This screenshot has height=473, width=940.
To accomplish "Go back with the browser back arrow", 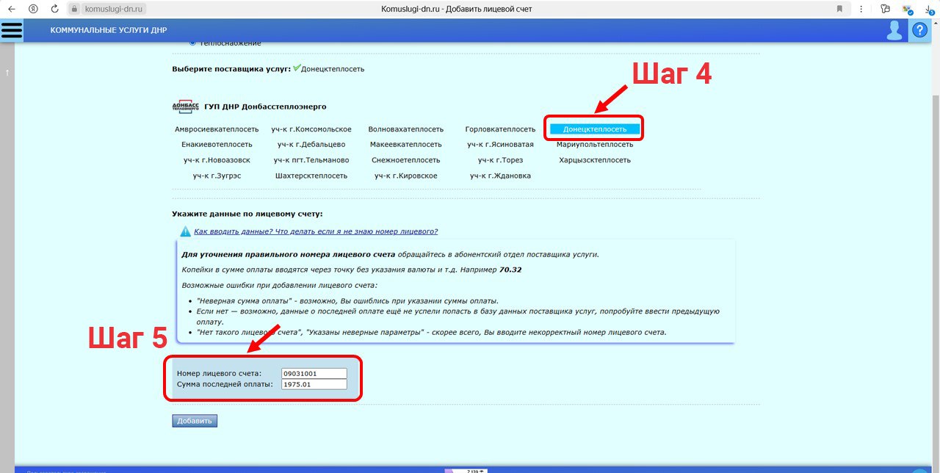I will pos(11,9).
